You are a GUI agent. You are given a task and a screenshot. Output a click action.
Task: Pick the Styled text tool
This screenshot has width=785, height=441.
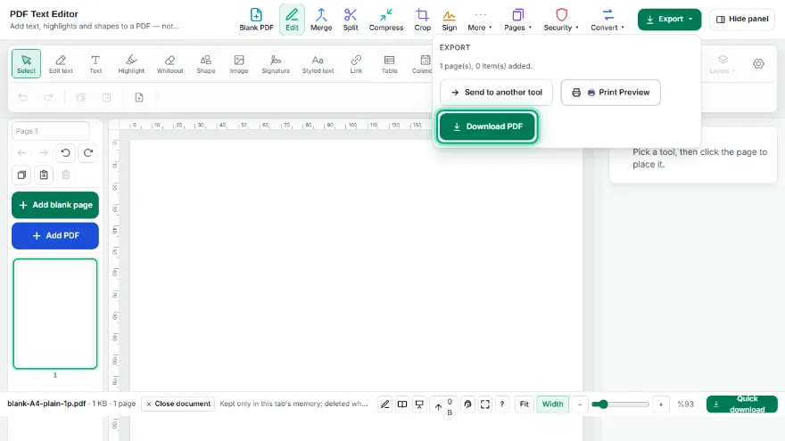click(318, 64)
